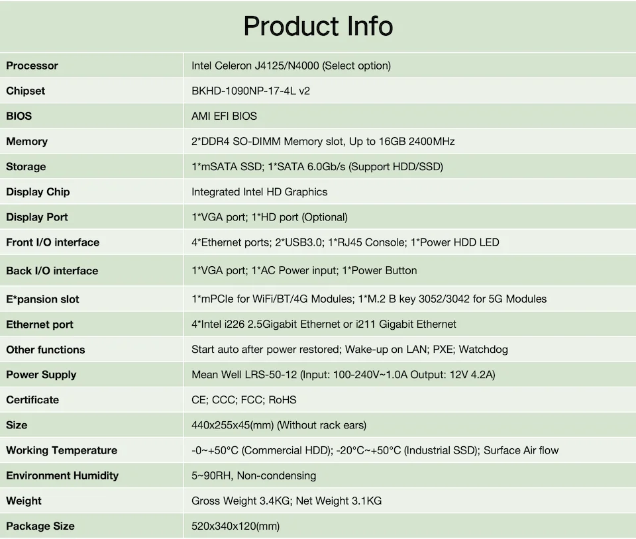Click the E*pansion slot row label

point(42,299)
